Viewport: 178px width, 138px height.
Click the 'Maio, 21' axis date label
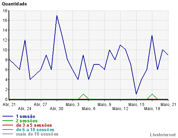coord(168,105)
